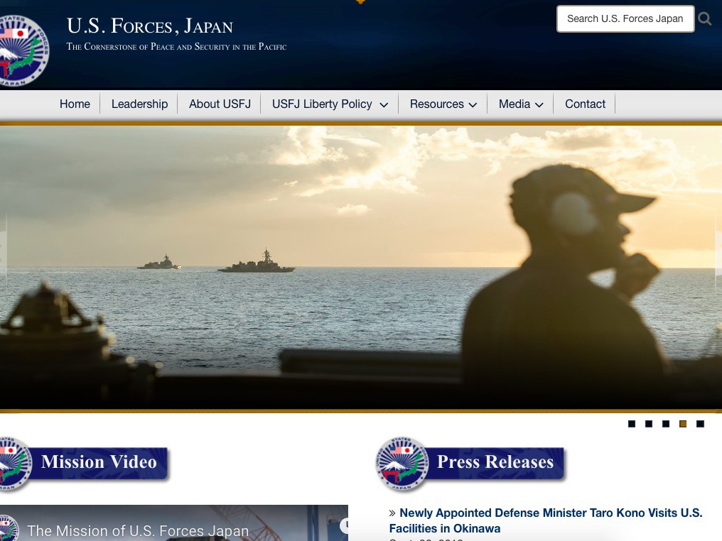Click the U.S. Forces, Japan site title

(x=150, y=26)
